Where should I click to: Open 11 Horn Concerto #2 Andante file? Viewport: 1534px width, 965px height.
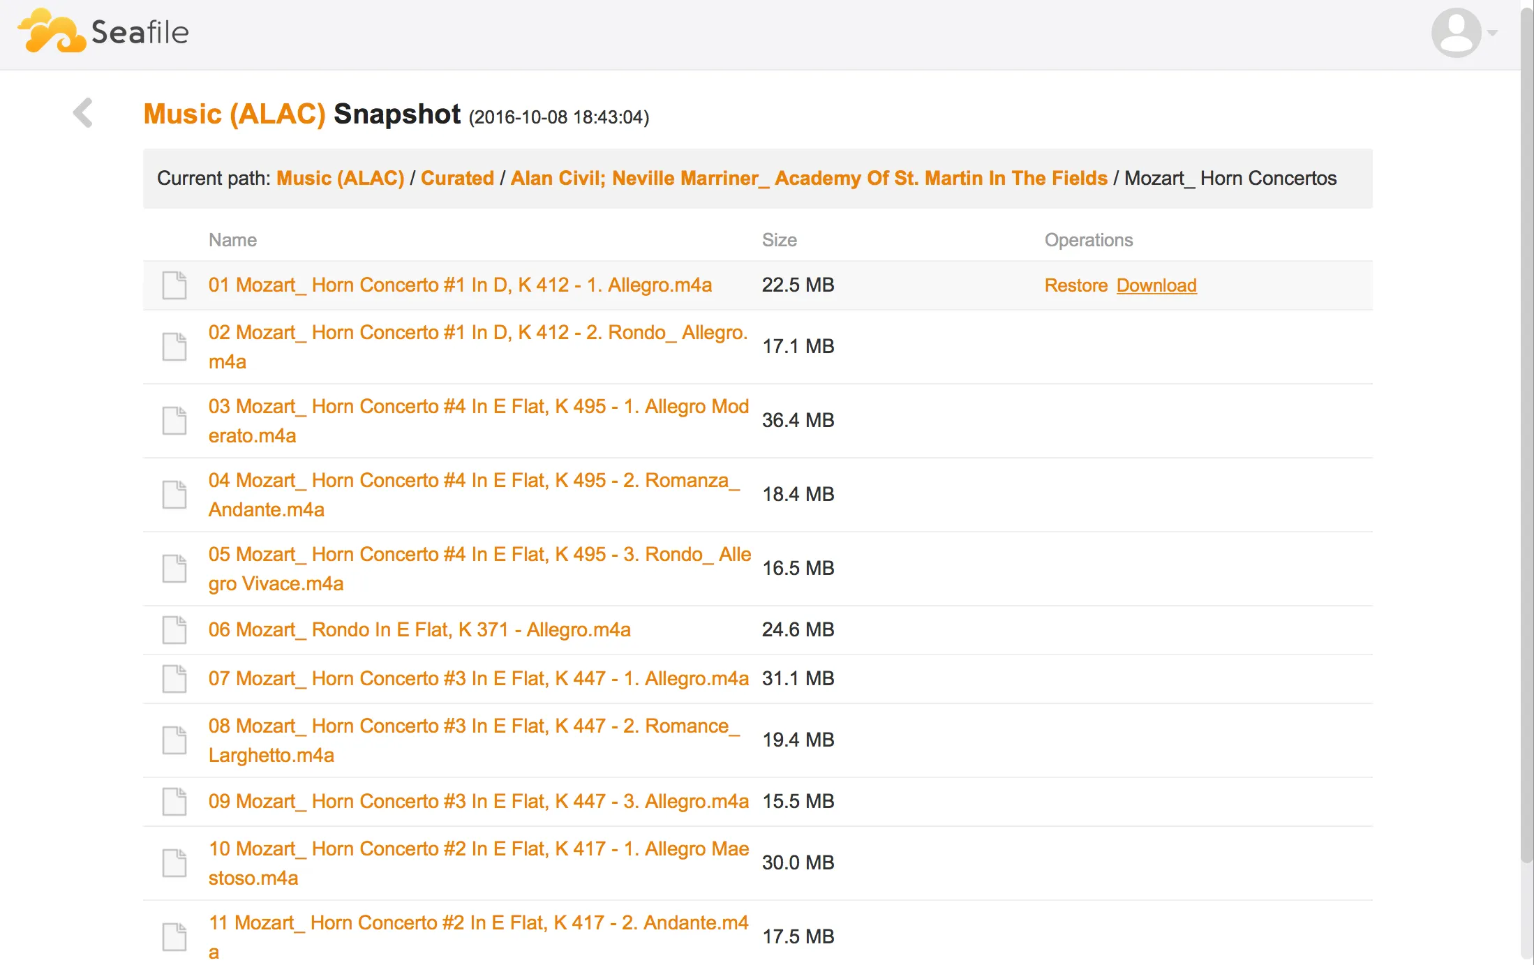point(477,923)
